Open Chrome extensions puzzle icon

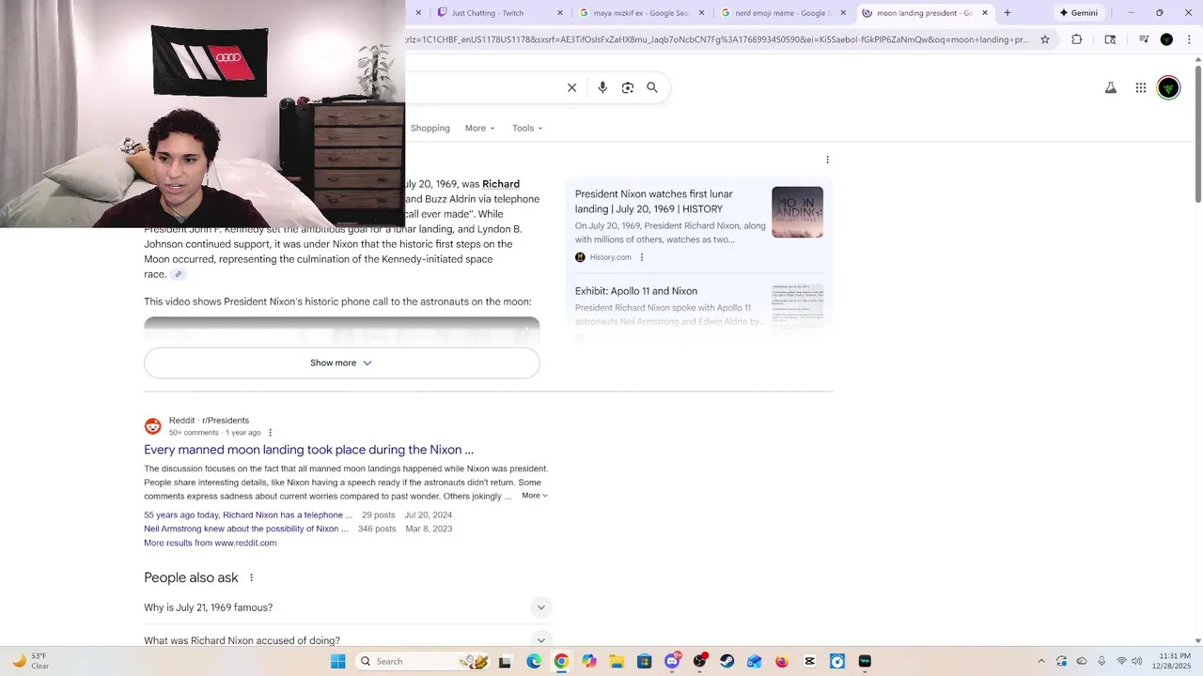[1077, 39]
